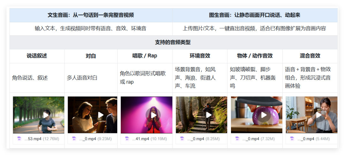The image size is (345, 155).
Task: Click the 物体 / 动作音效 column header
Action: (255, 56)
